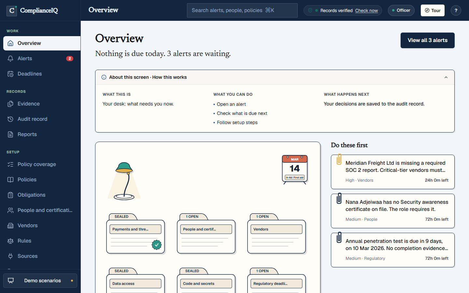Viewport: 469px width, 293px height.
Task: Open the Meridian Freight Ltd alert card
Action: tap(393, 172)
